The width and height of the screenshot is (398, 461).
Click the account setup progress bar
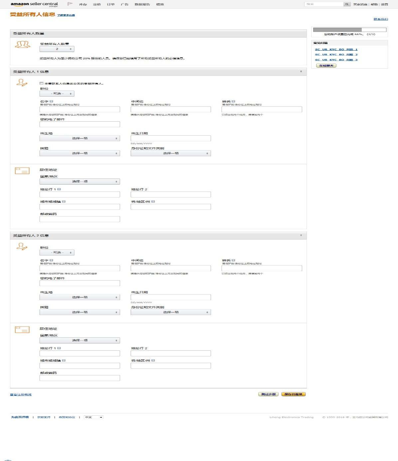[349, 29]
